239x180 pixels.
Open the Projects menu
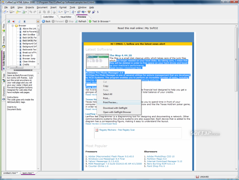[x=30, y=7]
